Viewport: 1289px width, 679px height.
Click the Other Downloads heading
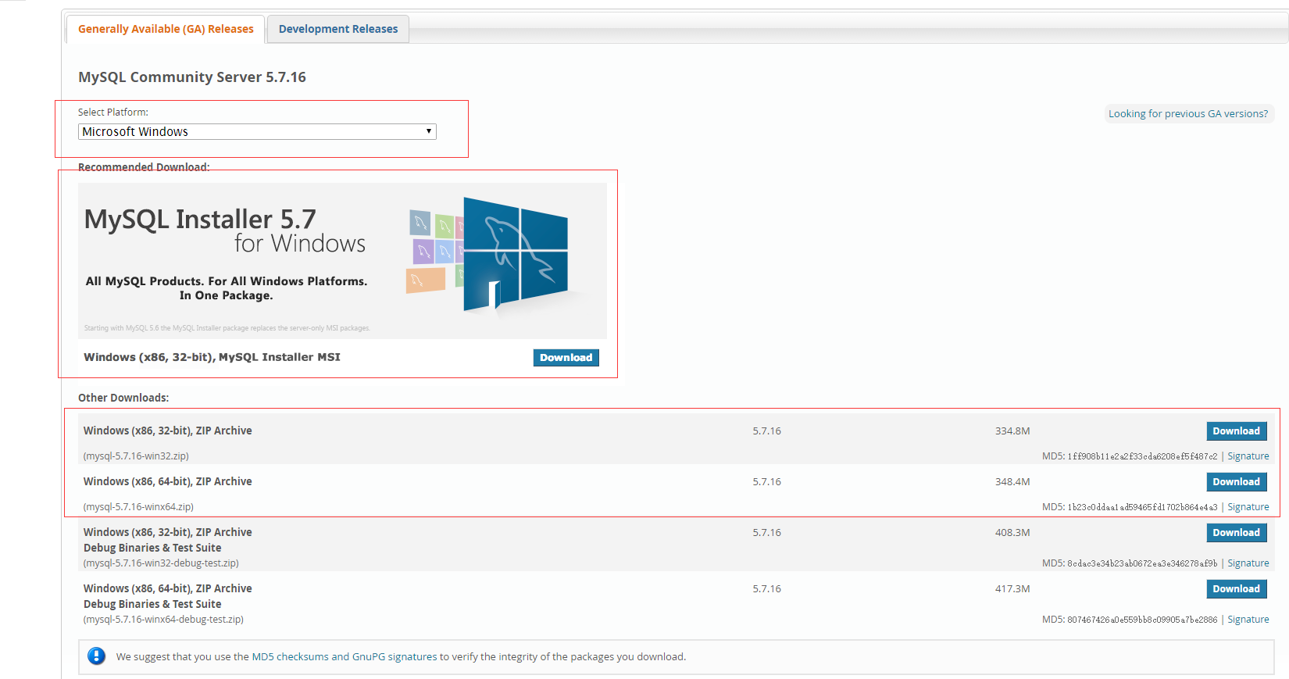(123, 398)
